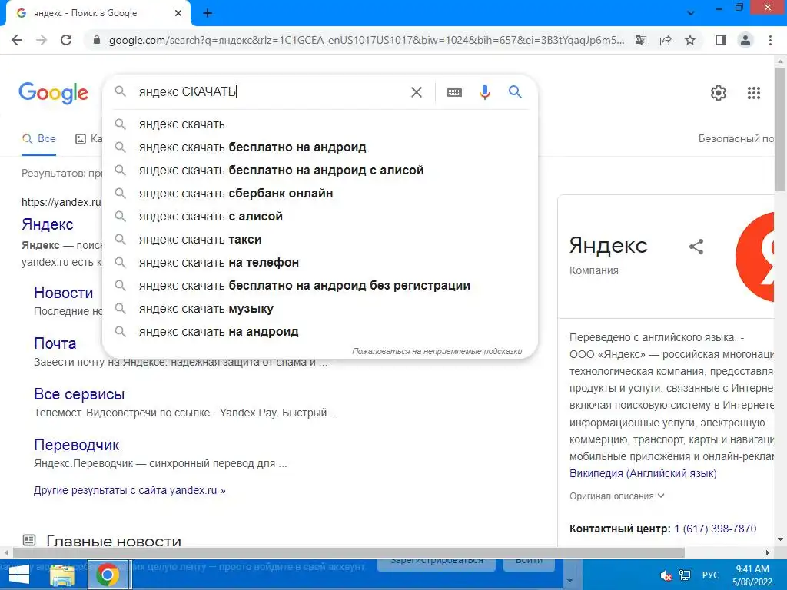Screen dimensions: 787x590
Task: Open the Chrome side panel icon
Action: pos(721,40)
